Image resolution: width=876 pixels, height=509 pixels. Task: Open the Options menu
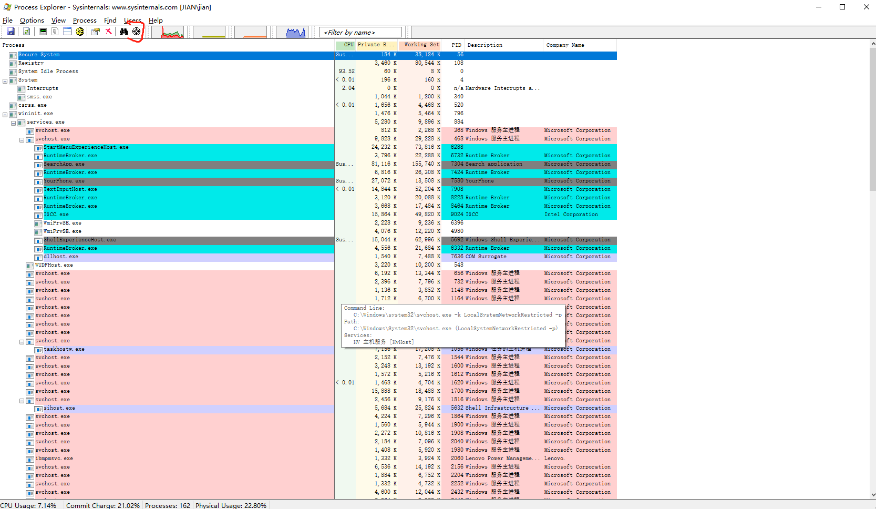coord(32,21)
